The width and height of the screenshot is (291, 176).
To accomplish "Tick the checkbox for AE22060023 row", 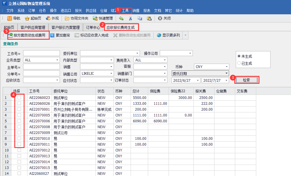I will (x=19, y=98).
